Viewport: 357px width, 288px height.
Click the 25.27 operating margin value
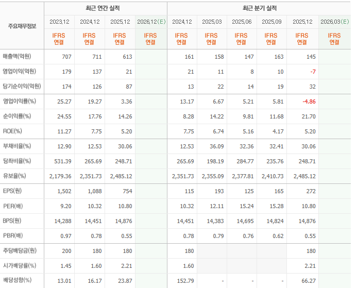[64, 101]
